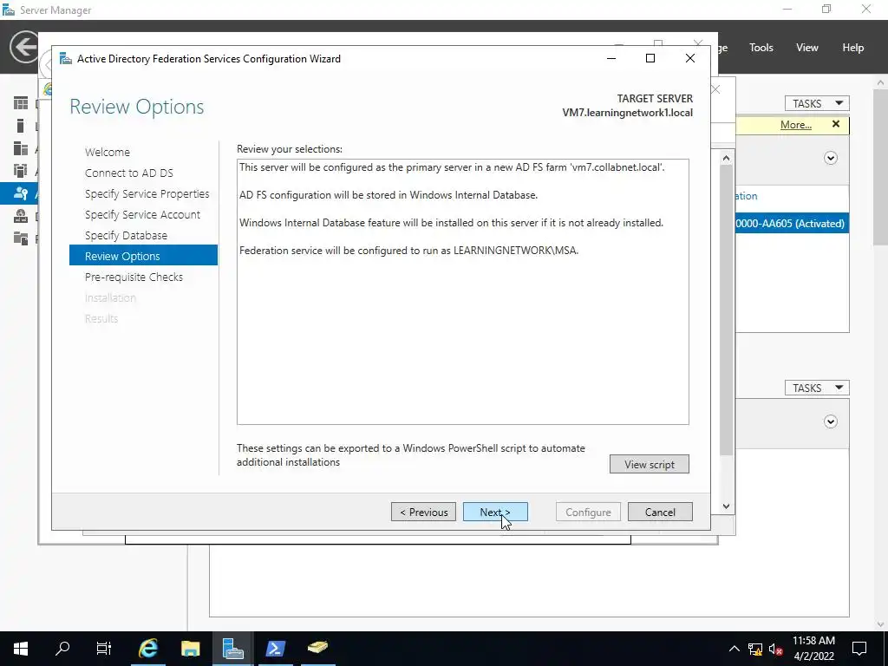Select the 0000-AA605 (Activated) server row
Image resolution: width=888 pixels, height=666 pixels.
pos(792,223)
